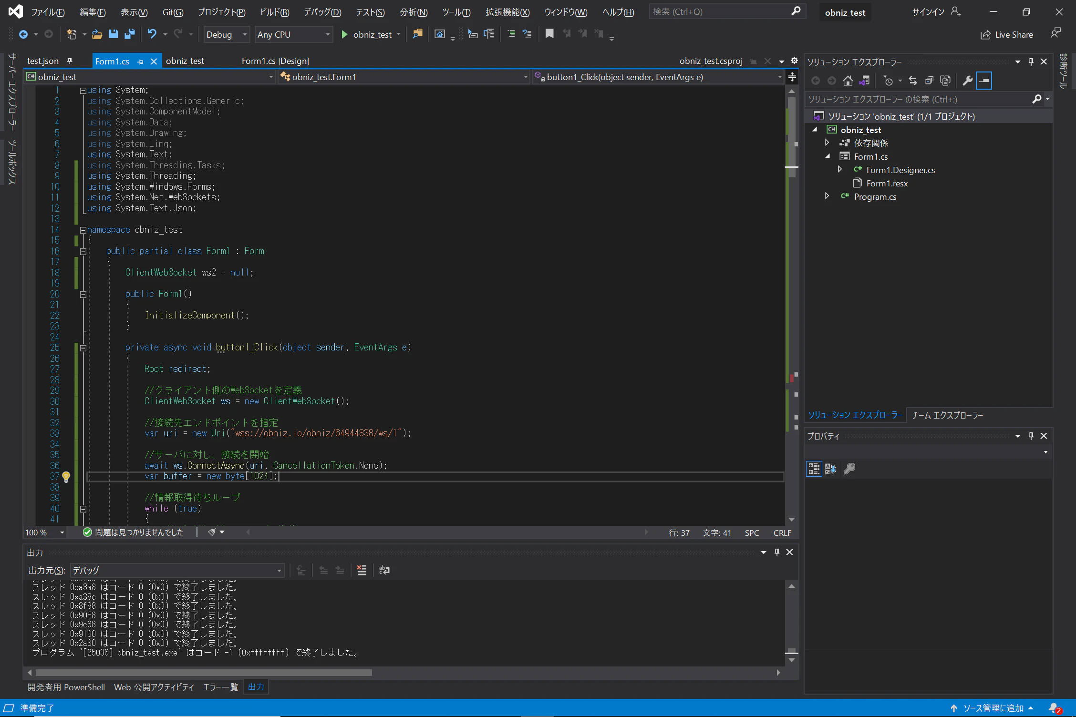Click the Clear All output icon
This screenshot has width=1076, height=717.
click(x=362, y=570)
